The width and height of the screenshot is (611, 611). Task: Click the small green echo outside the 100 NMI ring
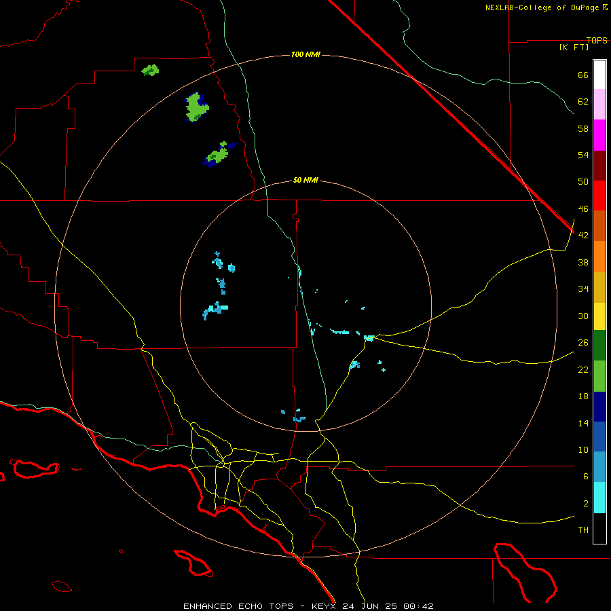point(150,70)
